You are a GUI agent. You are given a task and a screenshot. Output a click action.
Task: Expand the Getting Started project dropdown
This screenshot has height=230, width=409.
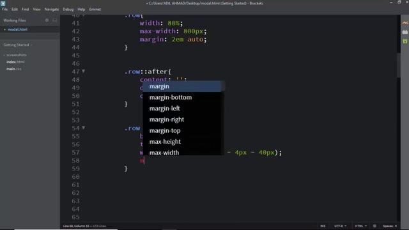[x=18, y=45]
